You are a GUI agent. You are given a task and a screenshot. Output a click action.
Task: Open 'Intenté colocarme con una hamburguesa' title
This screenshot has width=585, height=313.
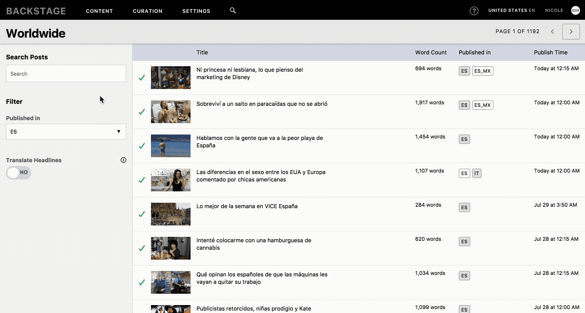click(x=254, y=244)
